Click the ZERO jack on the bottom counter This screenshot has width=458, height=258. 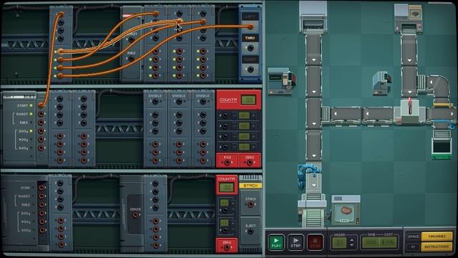[x=227, y=247]
